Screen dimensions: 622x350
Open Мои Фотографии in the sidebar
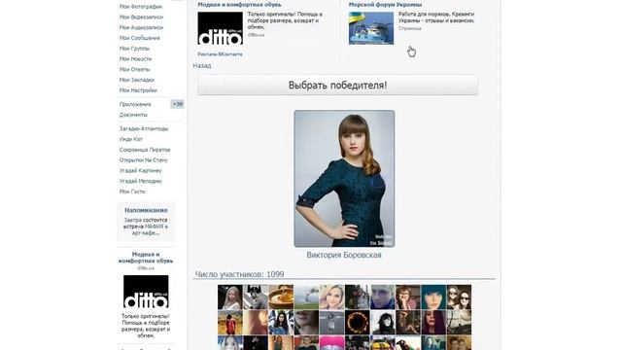141,7
